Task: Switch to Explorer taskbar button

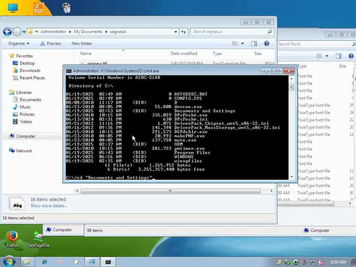Action: (x=27, y=262)
